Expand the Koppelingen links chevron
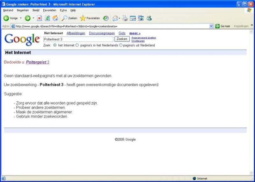Image resolution: width=255 pixels, height=182 pixels. click(x=252, y=26)
